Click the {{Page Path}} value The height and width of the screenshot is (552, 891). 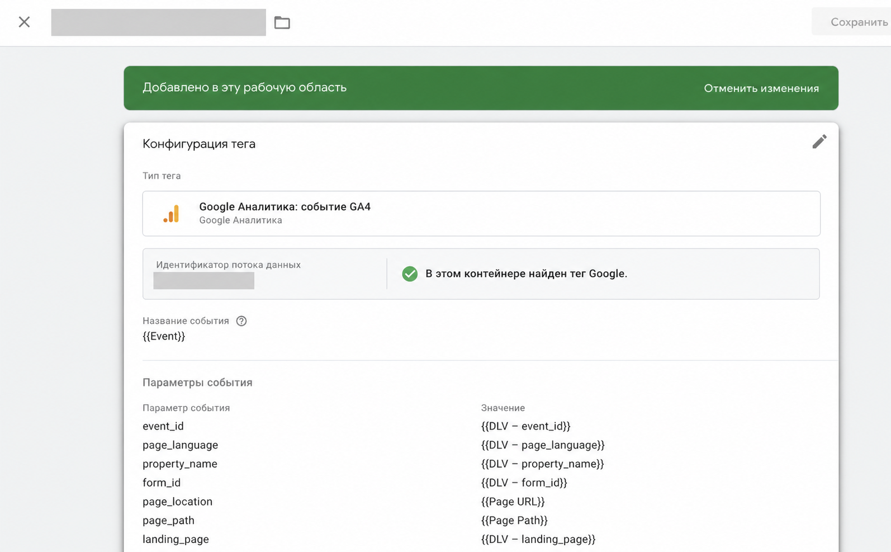514,521
